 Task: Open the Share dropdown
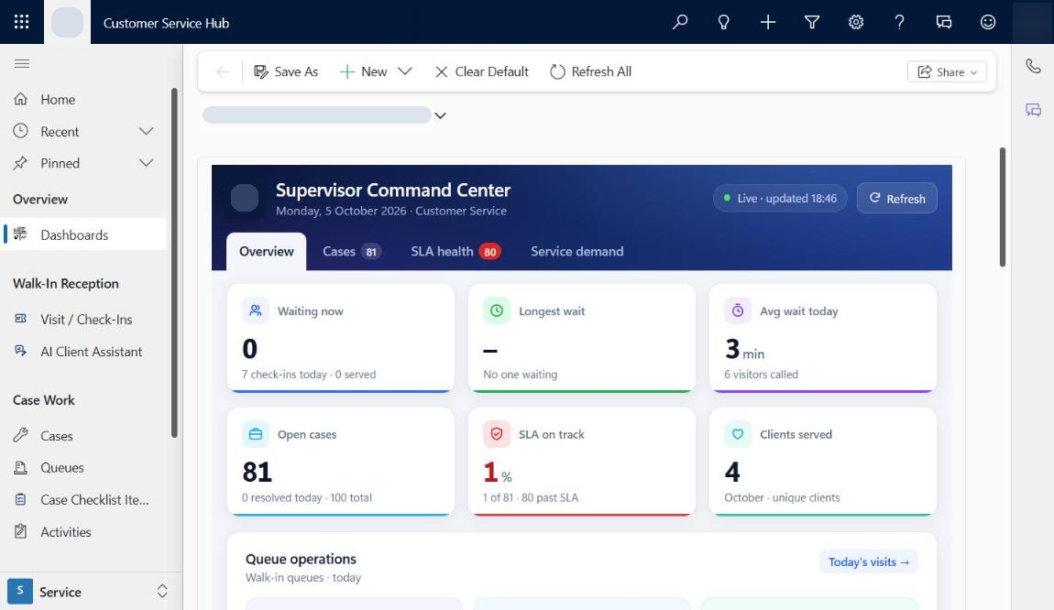point(947,71)
